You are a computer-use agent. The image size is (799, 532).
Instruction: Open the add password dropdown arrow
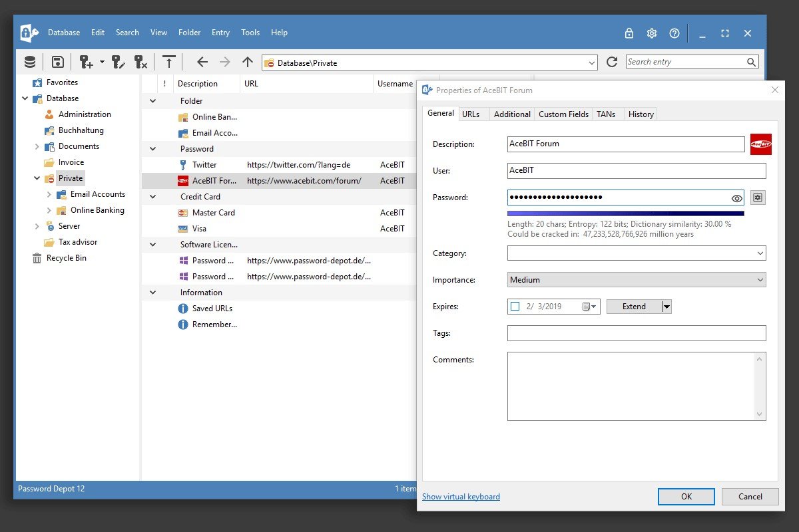[102, 62]
